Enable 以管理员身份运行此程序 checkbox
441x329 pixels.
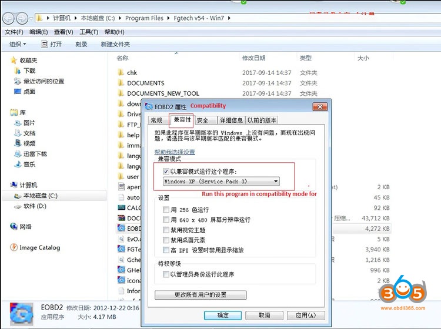pyautogui.click(x=166, y=274)
